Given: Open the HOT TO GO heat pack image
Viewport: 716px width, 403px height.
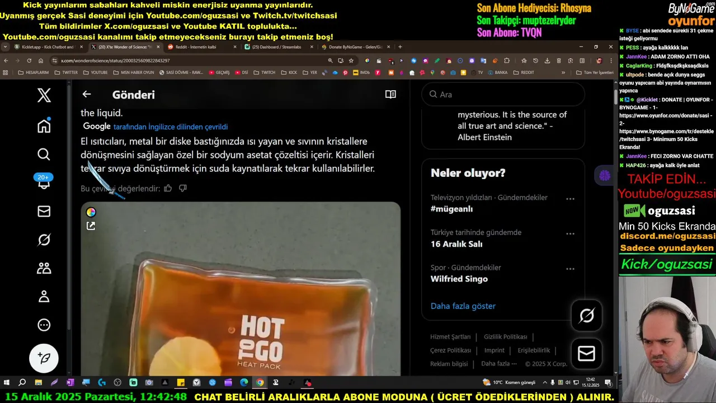Looking at the screenshot, I should 241,289.
